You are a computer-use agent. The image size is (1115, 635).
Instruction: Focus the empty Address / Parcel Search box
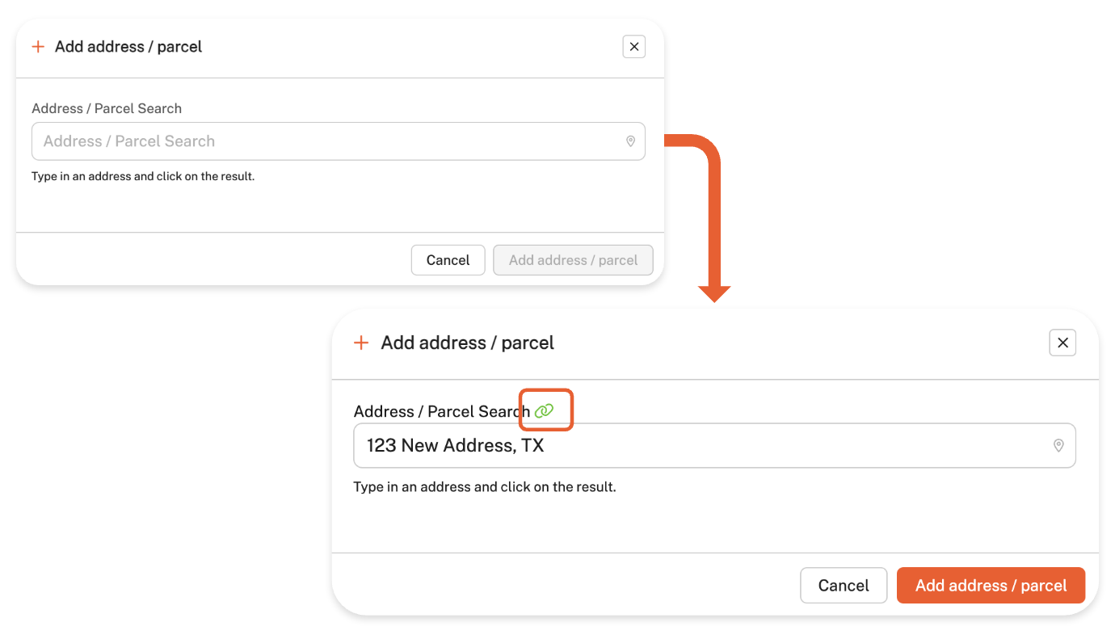tap(323, 141)
